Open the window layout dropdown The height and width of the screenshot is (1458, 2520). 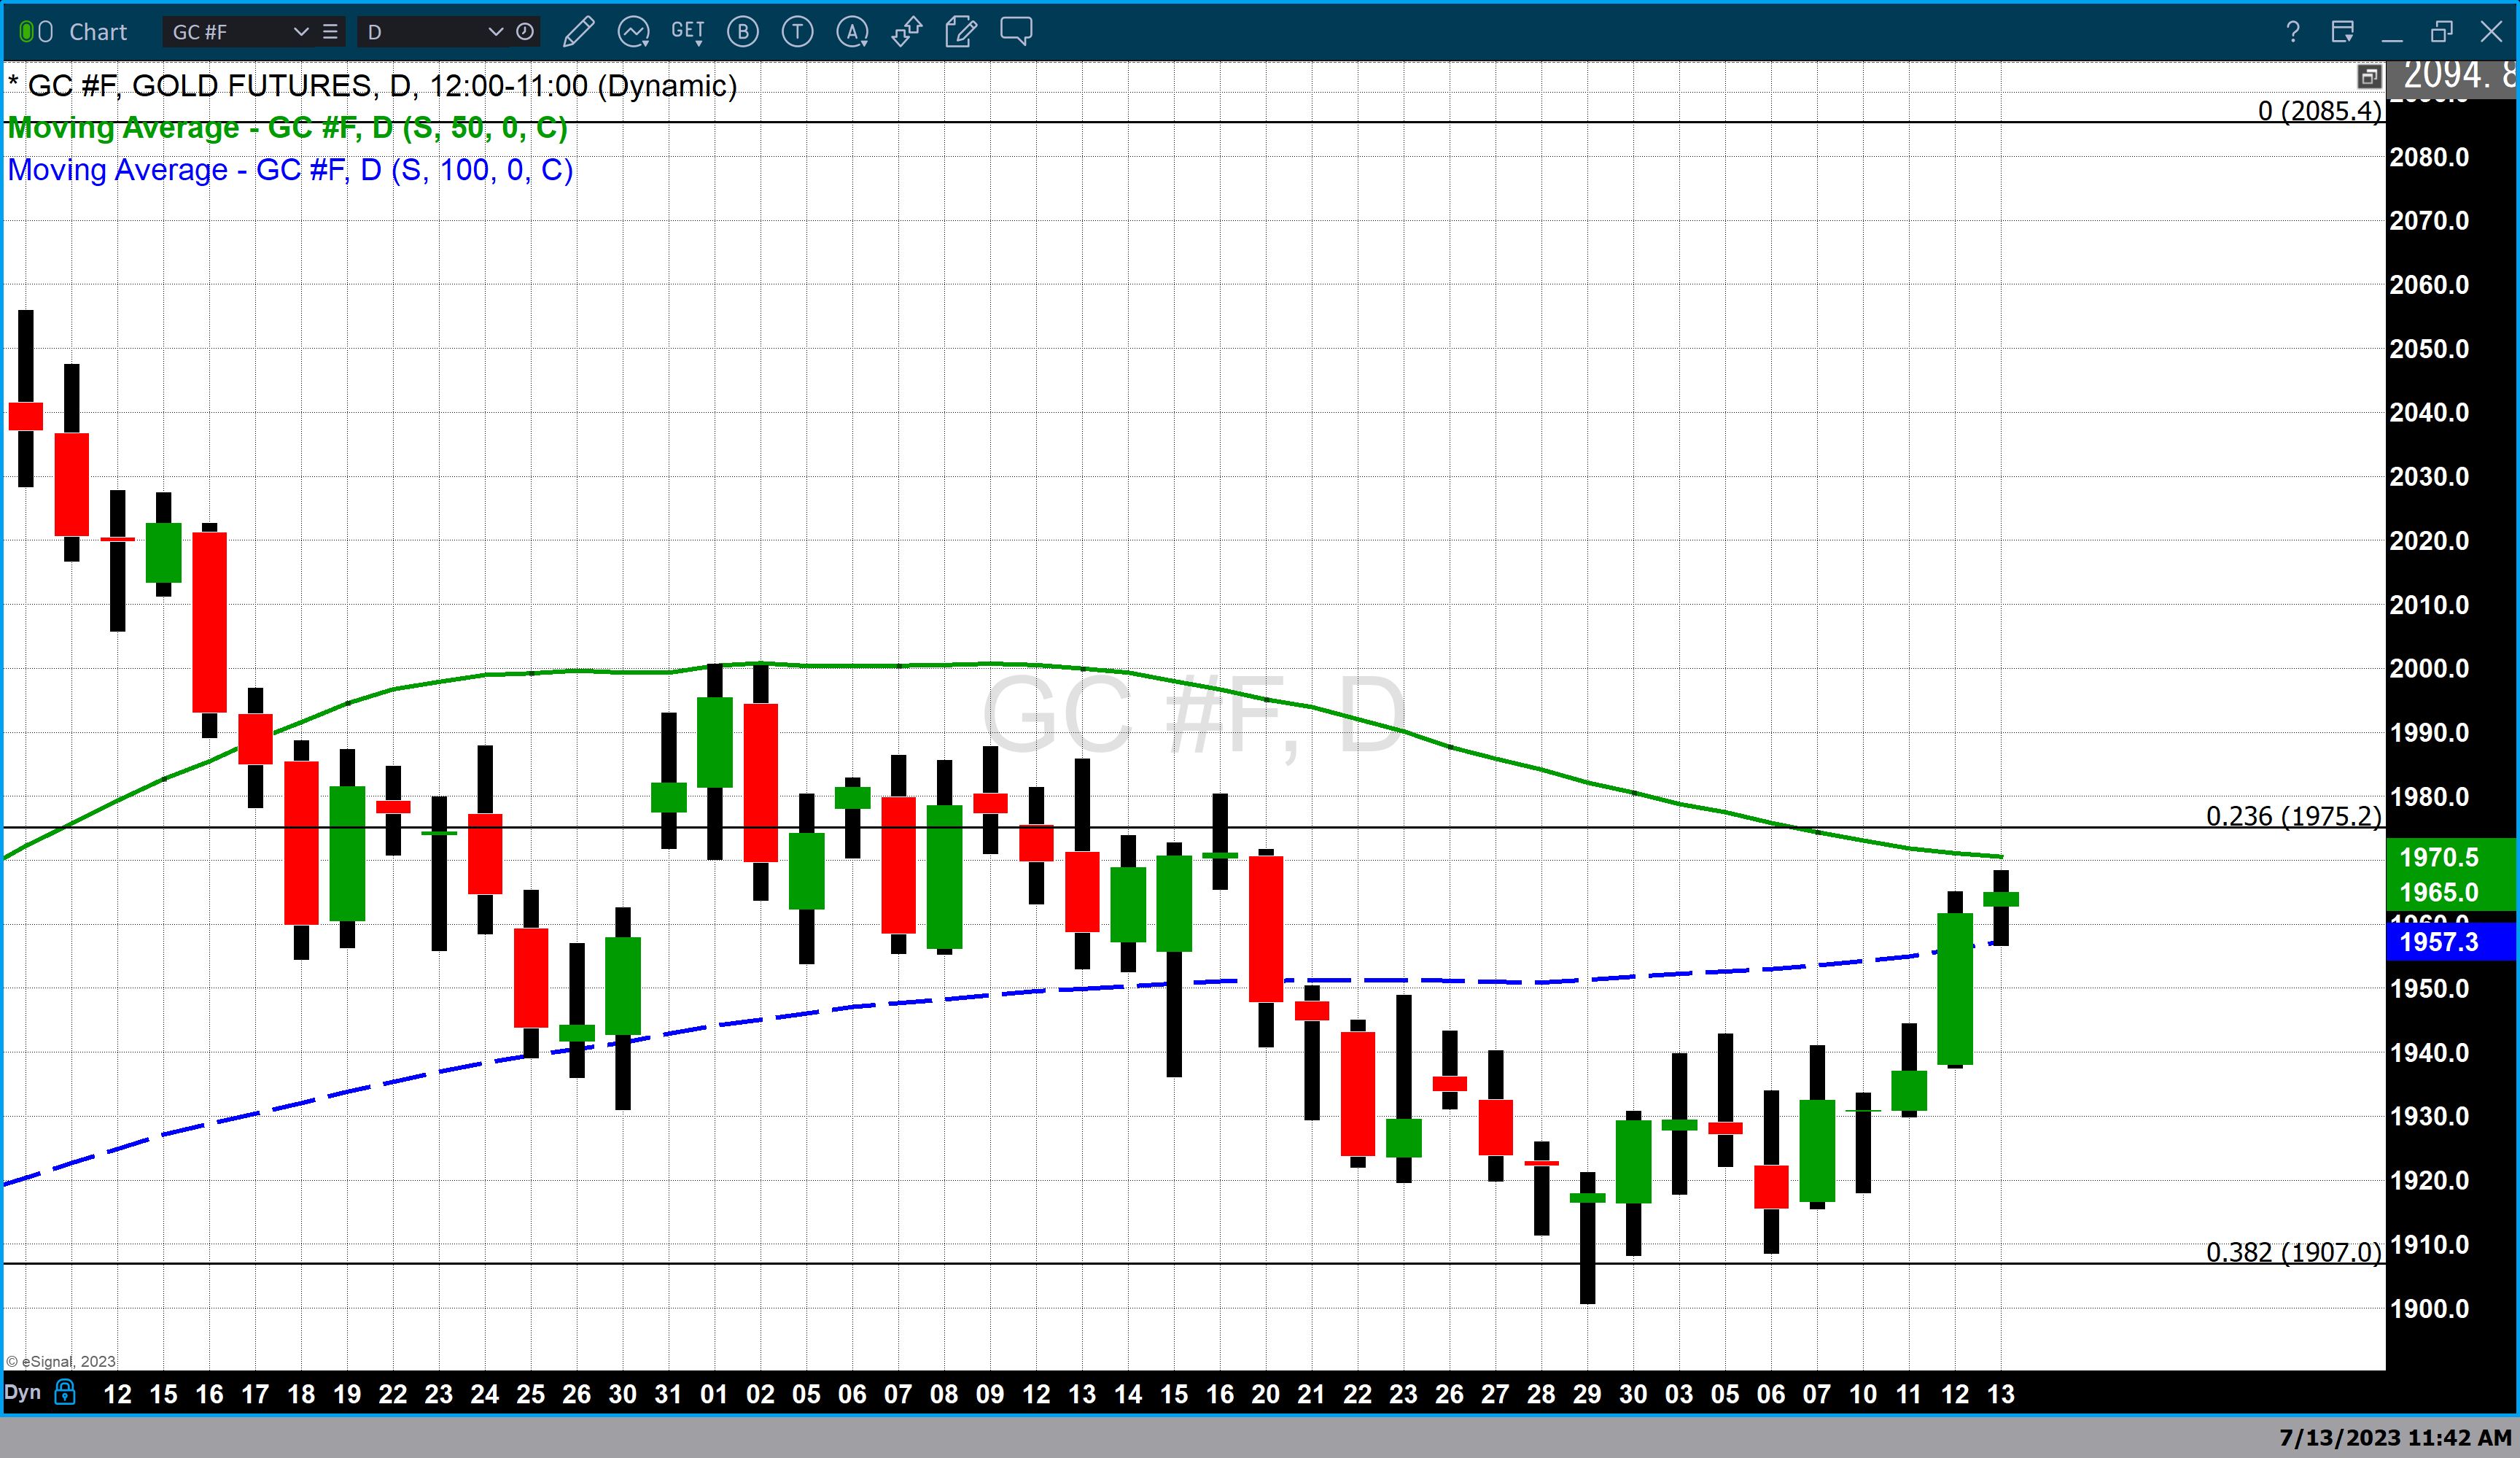pyautogui.click(x=2342, y=32)
